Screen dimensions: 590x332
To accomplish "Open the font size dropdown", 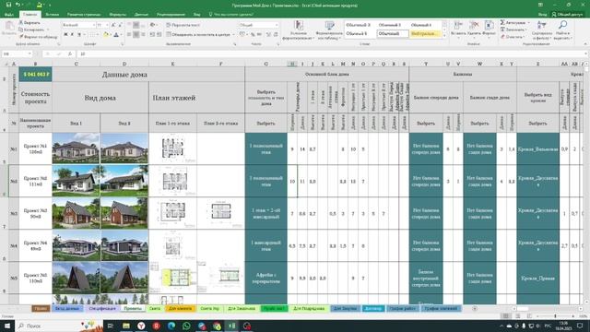I will point(107,25).
